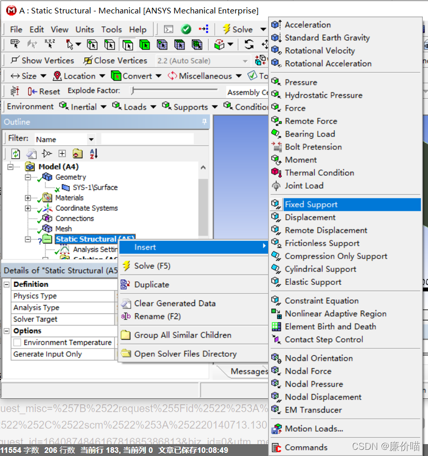This screenshot has height=456, width=428.
Task: Click the Outline panel pin icon
Action: pos(204,121)
